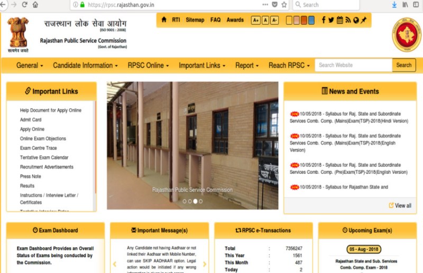Expand Candidate Information menu
Image resolution: width=423 pixels, height=273 pixels.
coord(85,65)
